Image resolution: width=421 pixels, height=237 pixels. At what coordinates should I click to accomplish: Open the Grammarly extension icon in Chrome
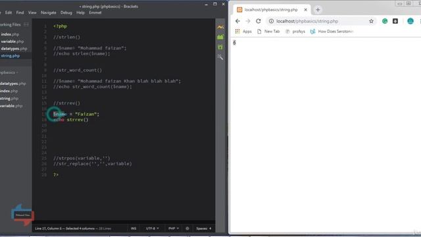coord(385,21)
